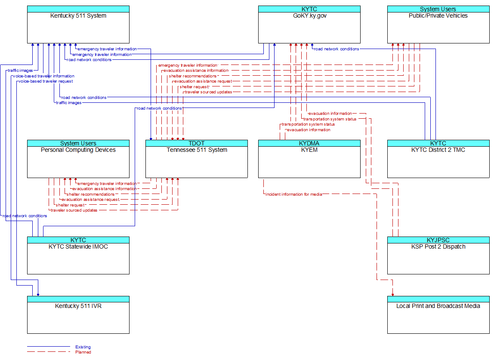Click 'evacuation assistance information' label under Personal Computing Devices

pos(104,189)
